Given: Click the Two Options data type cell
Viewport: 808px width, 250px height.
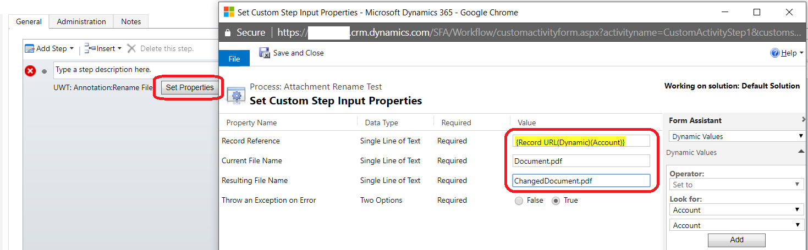Looking at the screenshot, I should (381, 201).
